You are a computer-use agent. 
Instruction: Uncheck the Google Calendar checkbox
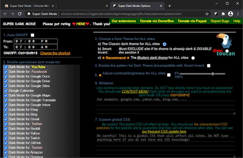click(6, 91)
